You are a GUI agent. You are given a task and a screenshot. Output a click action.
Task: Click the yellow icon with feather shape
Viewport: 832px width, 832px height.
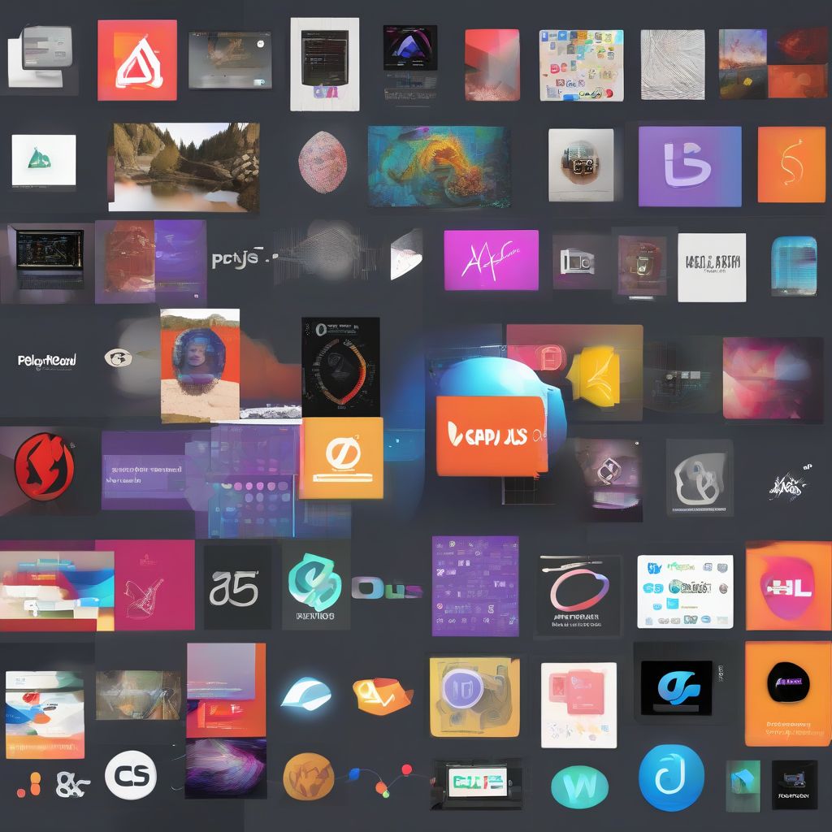593,375
